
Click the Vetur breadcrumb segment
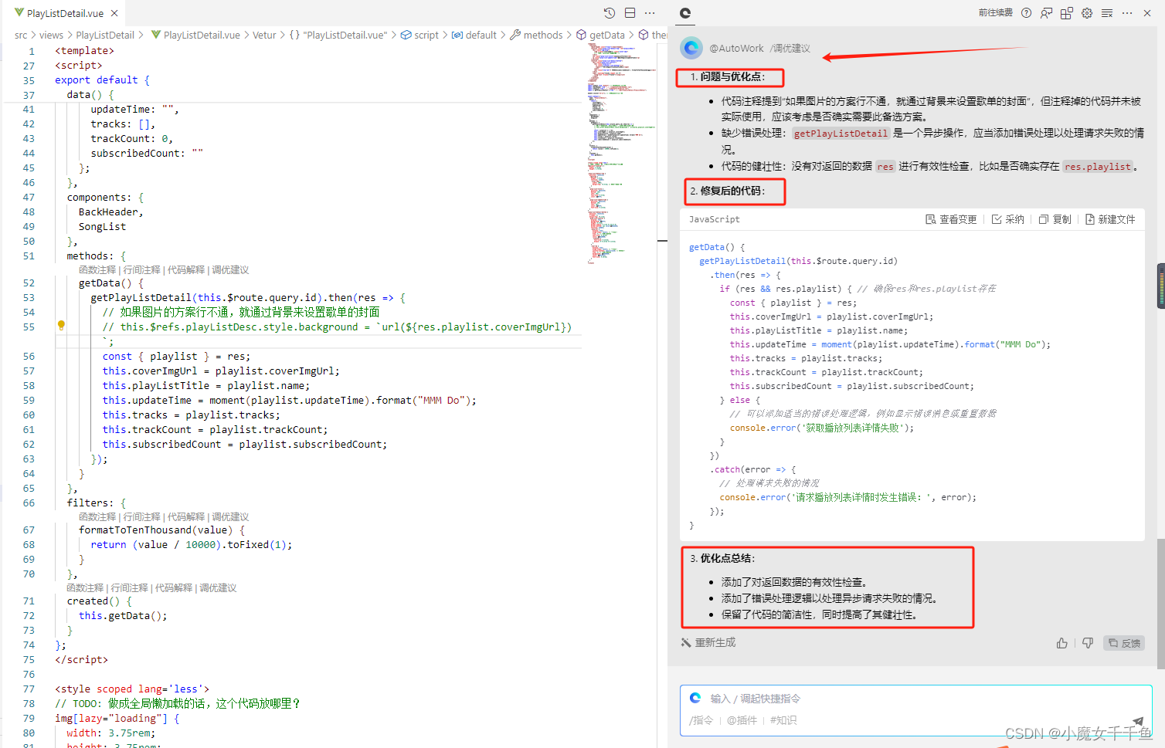(x=264, y=35)
